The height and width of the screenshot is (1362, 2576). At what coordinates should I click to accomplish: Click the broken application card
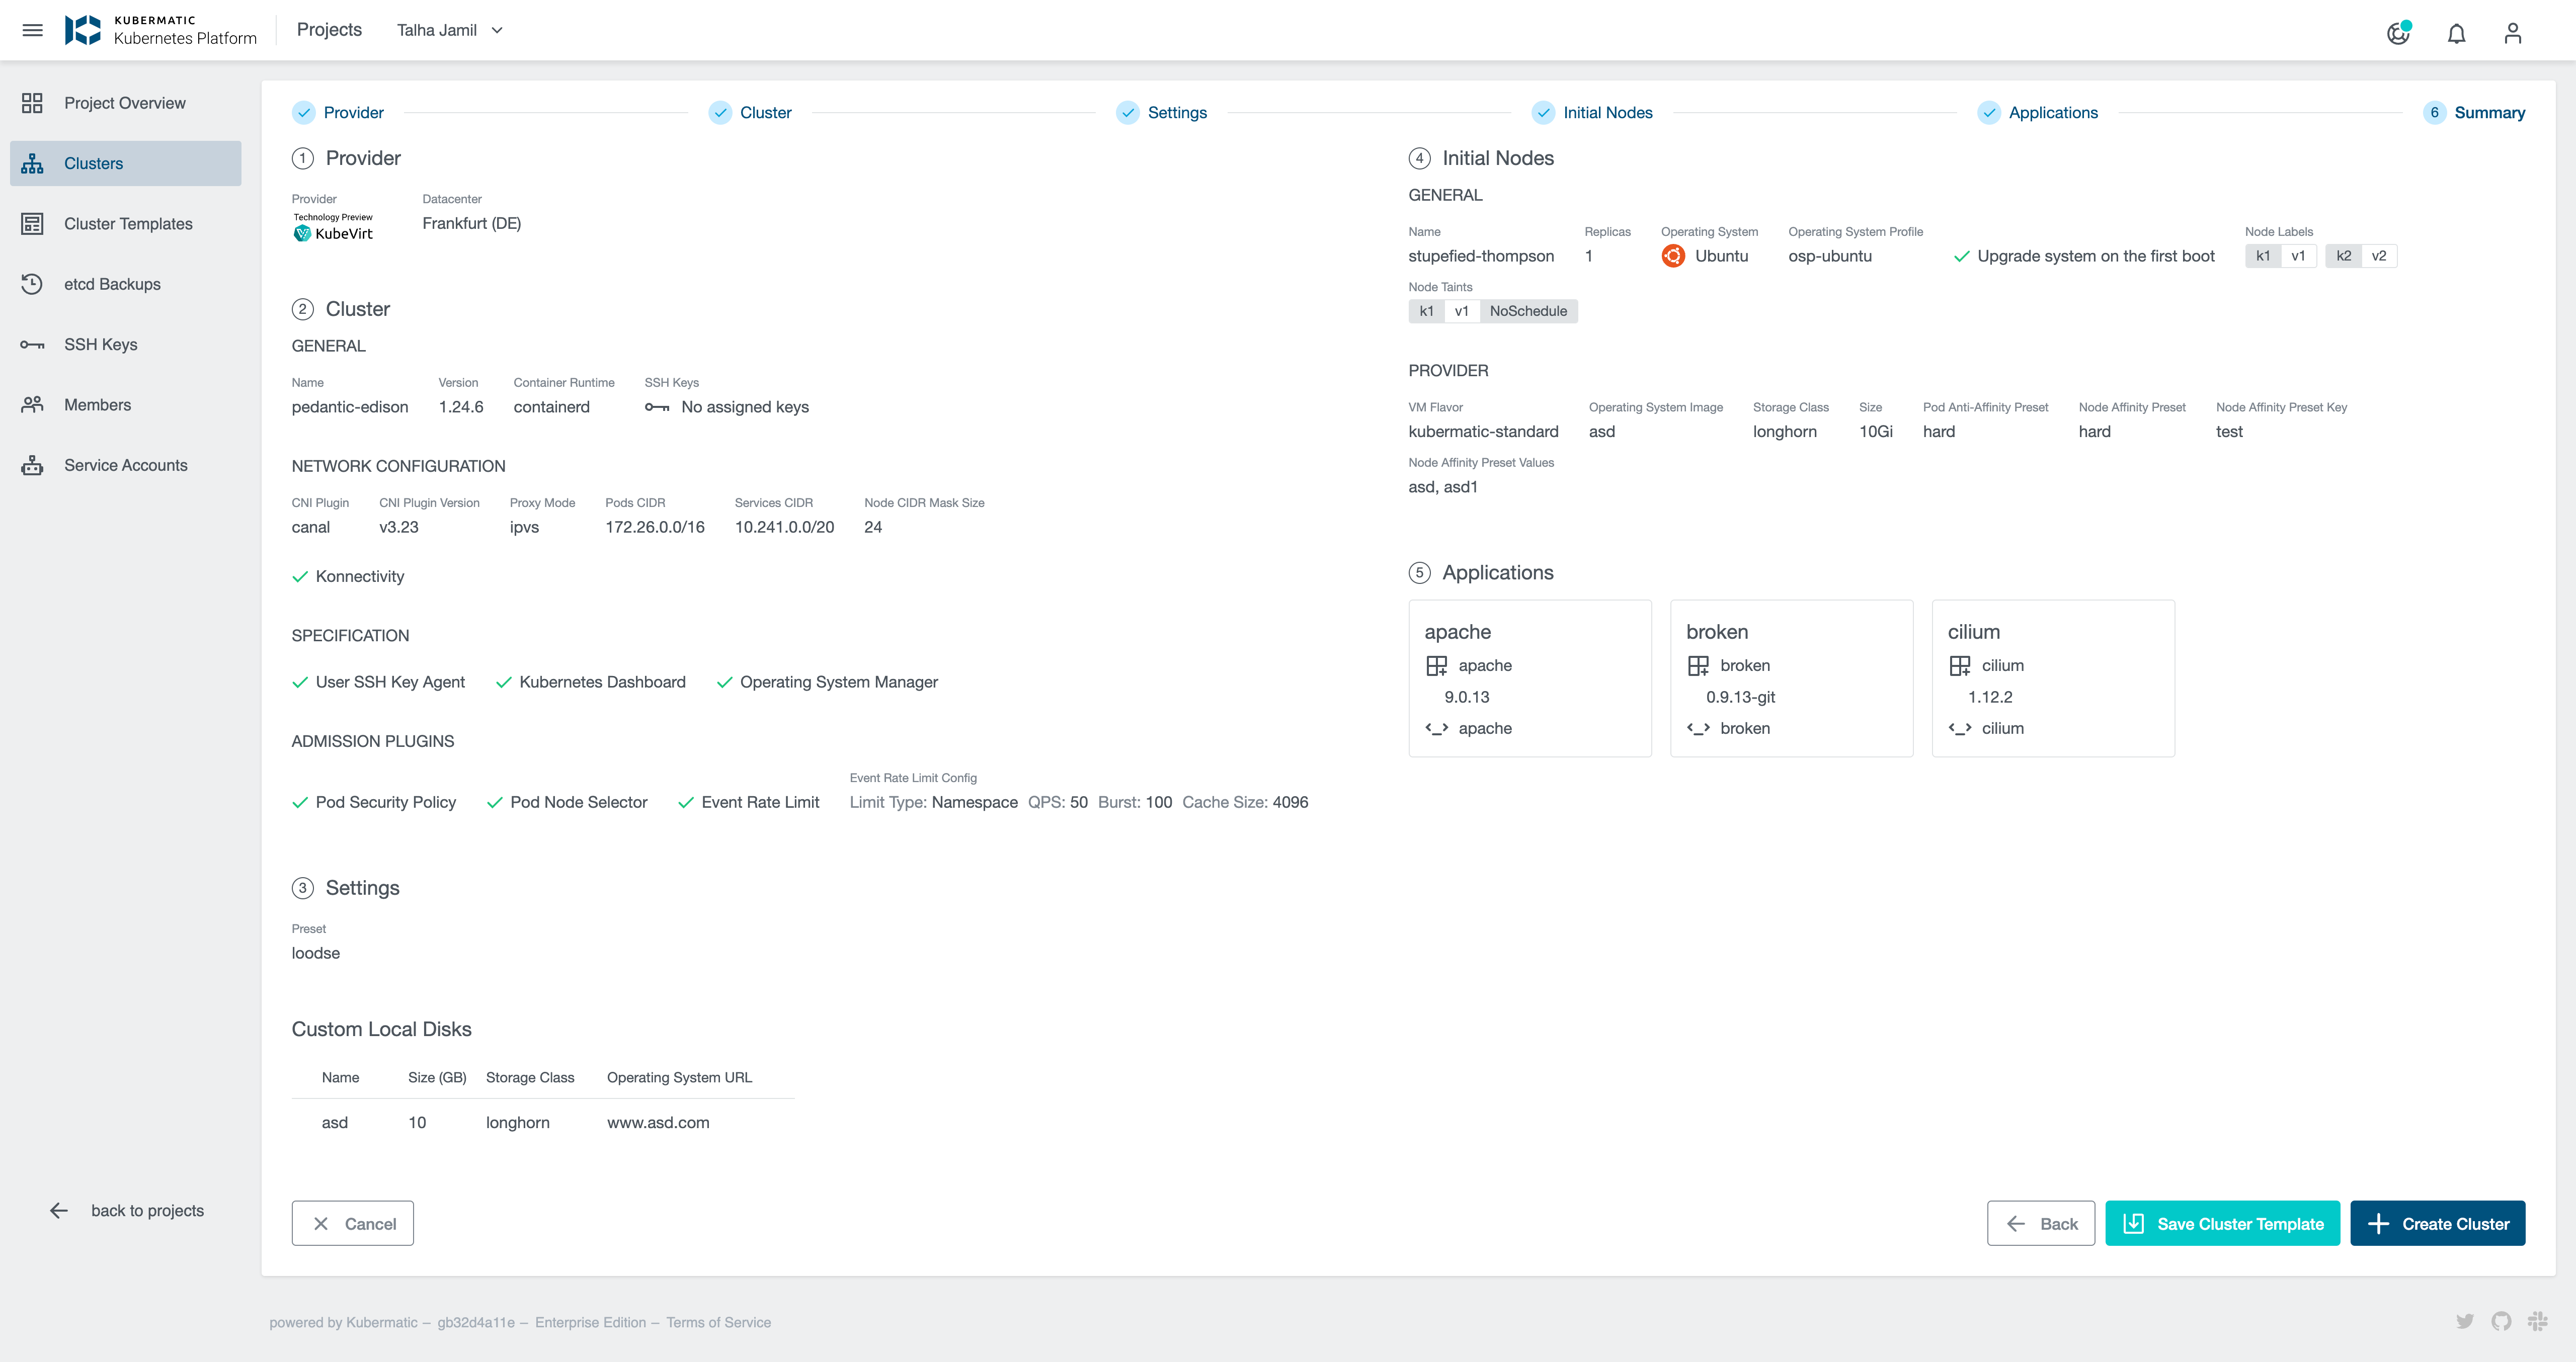pos(1791,678)
